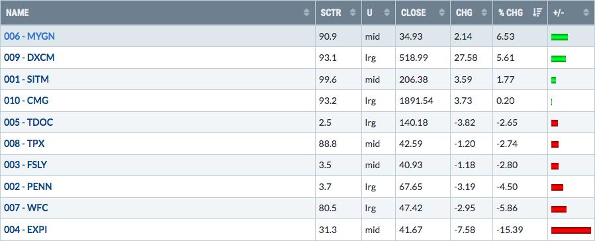This screenshot has height=241, width=595.
Task: Click the 005 - TDOC entry
Action: point(28,122)
